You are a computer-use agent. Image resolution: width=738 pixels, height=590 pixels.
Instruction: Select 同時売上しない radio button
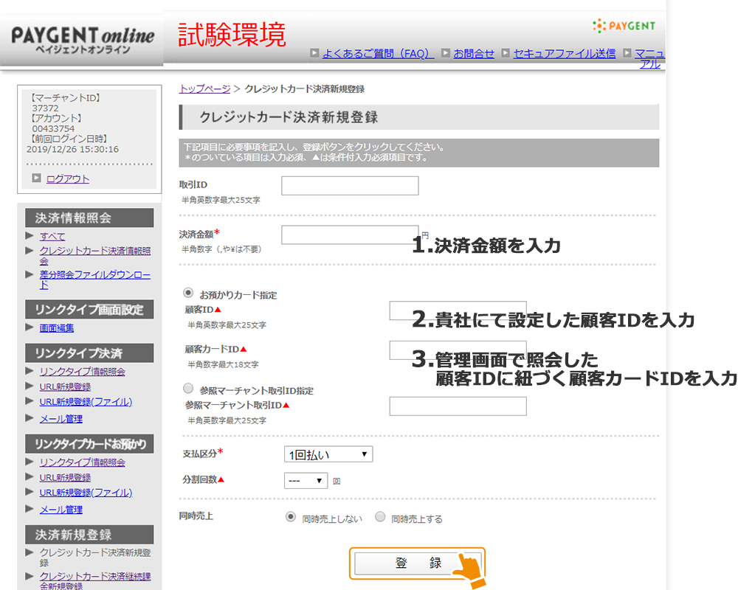point(291,517)
